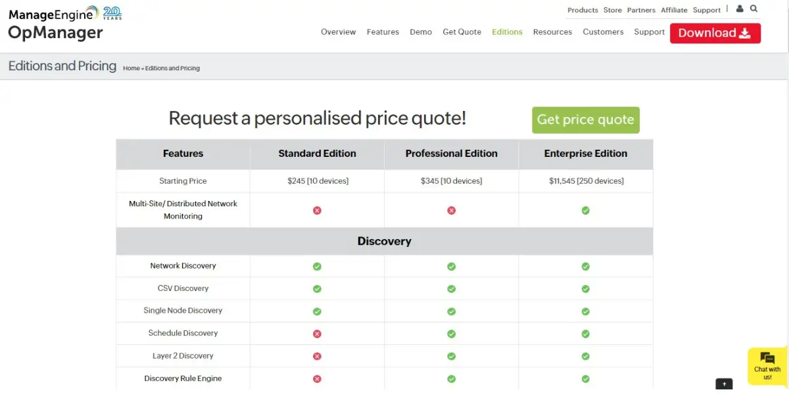Screen dimensions: 789x394
Task: Open the chat with us widget
Action: (x=767, y=365)
